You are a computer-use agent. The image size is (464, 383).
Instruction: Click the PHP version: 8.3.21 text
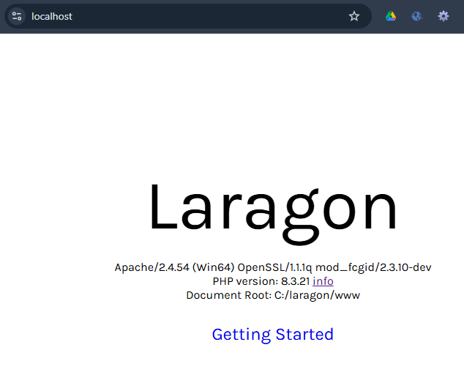(x=261, y=281)
